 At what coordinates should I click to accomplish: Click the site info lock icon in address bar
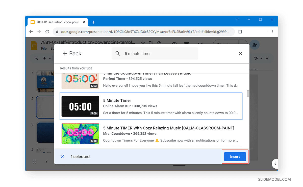pyautogui.click(x=57, y=32)
